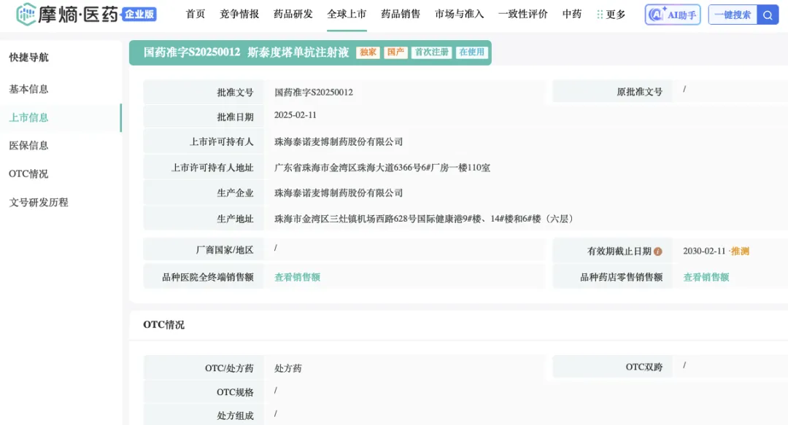Open the 市场与准入 menu

tap(459, 15)
